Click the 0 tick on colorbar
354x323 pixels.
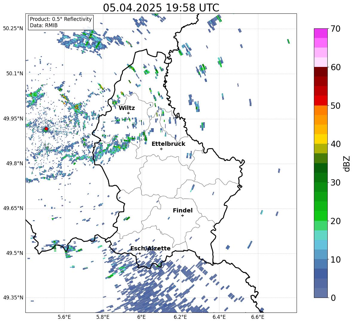pos(333,298)
